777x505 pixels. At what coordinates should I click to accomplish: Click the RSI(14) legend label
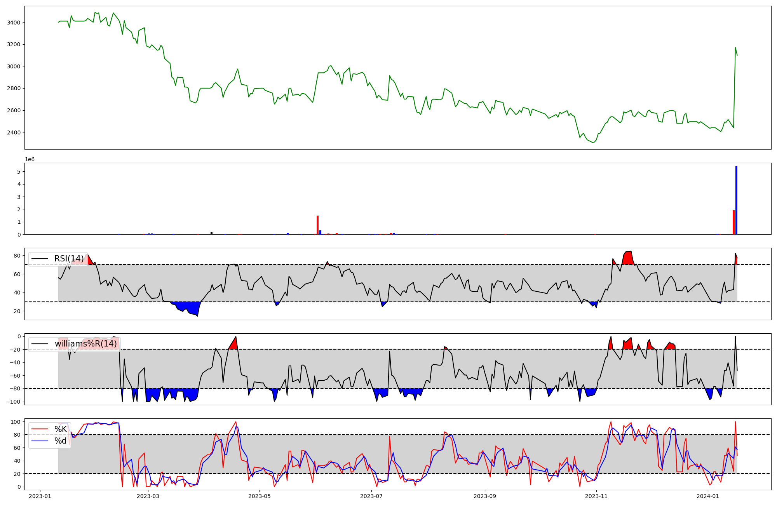(x=69, y=259)
